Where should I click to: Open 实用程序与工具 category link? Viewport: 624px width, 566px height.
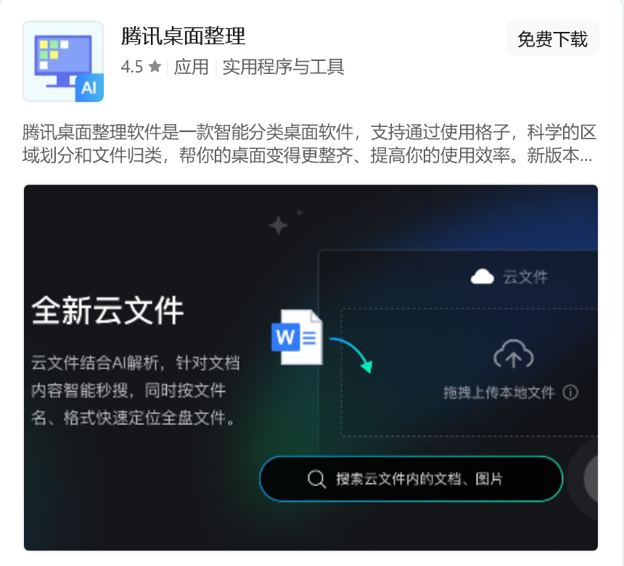tap(284, 67)
